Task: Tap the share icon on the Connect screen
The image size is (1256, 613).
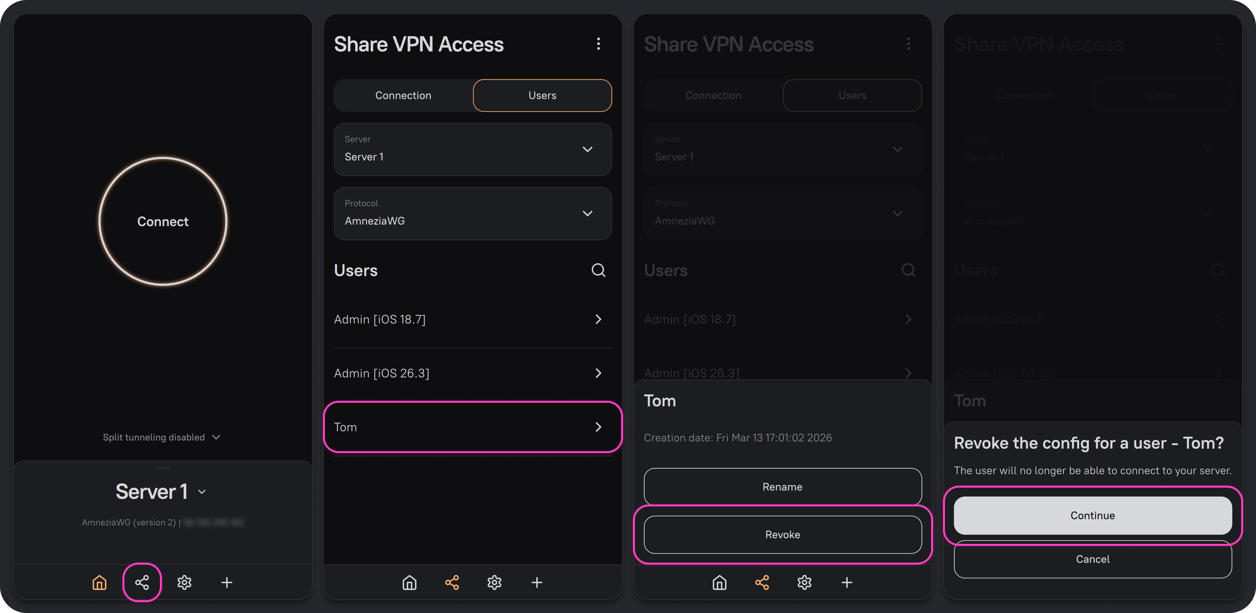Action: 142,582
